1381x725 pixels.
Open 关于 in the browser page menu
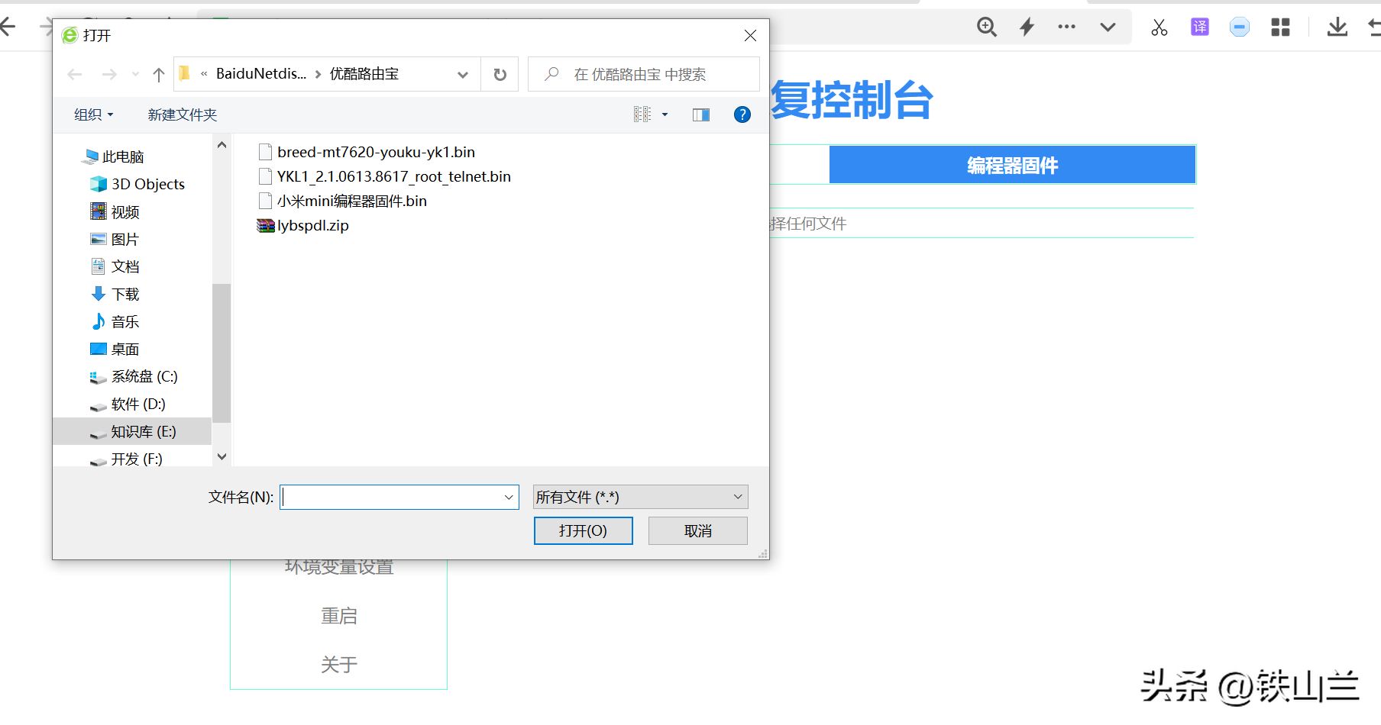[x=338, y=665]
